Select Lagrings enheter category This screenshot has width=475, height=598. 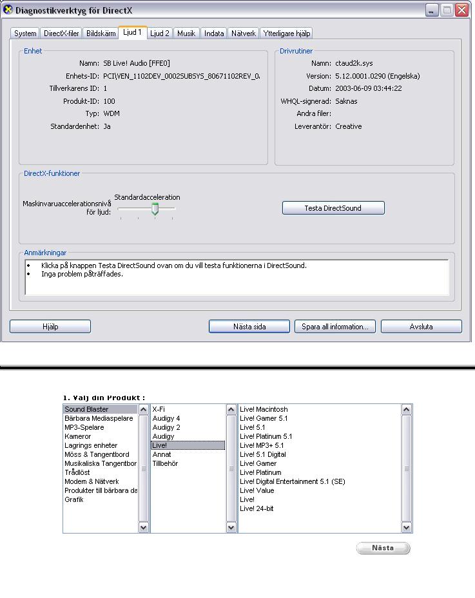(100, 445)
